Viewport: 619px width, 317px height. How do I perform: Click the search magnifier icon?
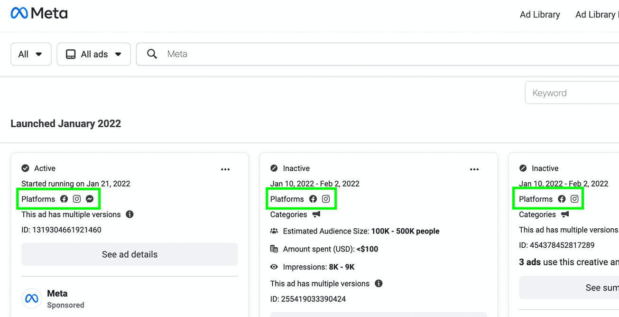click(x=152, y=54)
